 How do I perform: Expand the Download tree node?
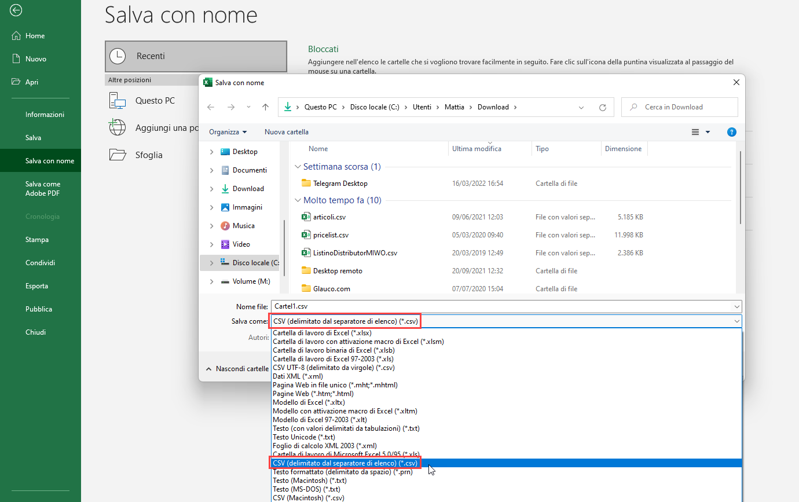(211, 189)
